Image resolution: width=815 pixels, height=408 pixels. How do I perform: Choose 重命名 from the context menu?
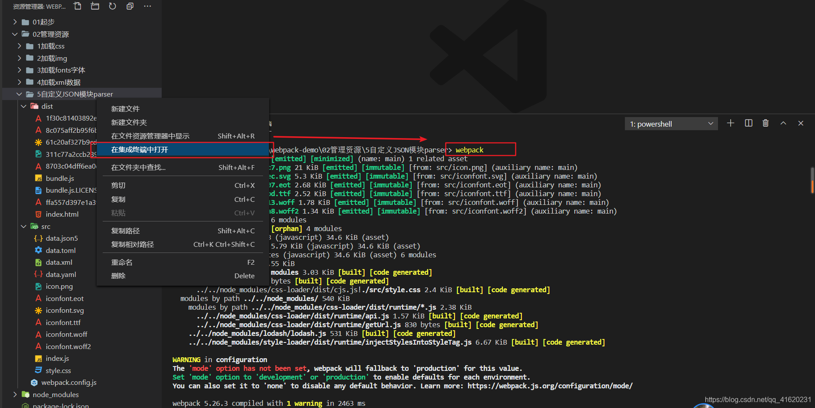(183, 262)
